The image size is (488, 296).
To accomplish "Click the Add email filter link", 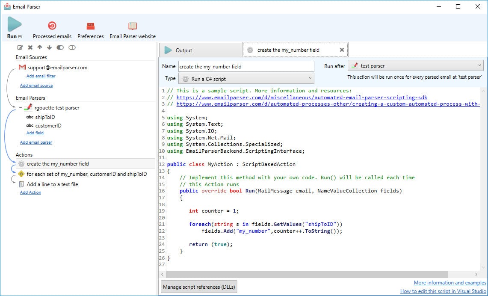I will [41, 76].
